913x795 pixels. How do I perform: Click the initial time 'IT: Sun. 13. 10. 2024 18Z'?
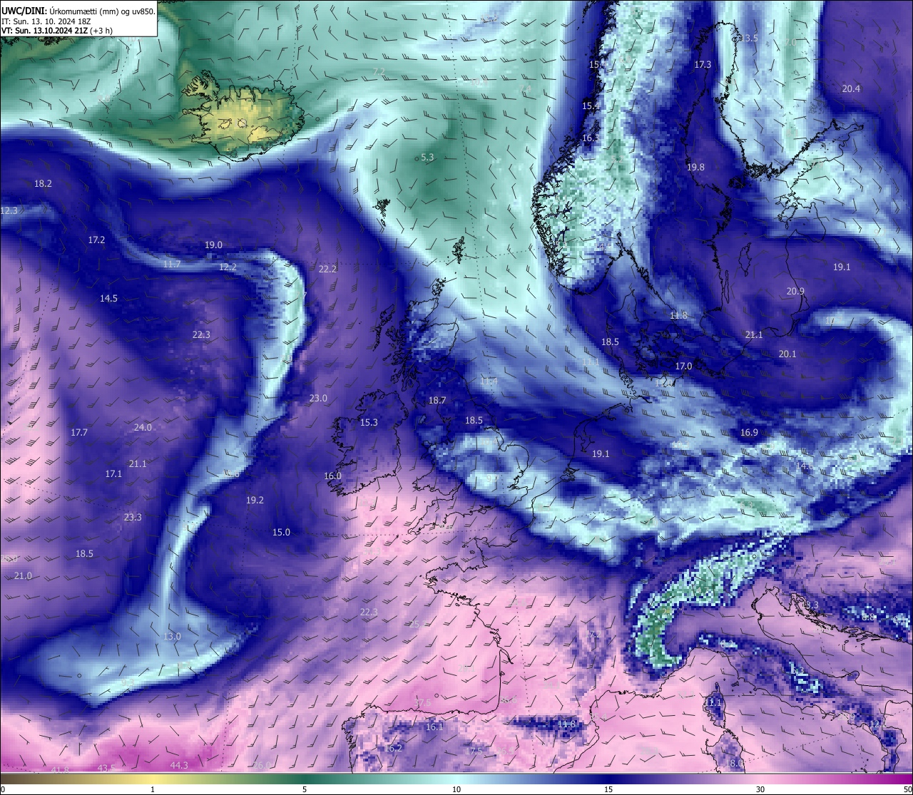click(46, 21)
